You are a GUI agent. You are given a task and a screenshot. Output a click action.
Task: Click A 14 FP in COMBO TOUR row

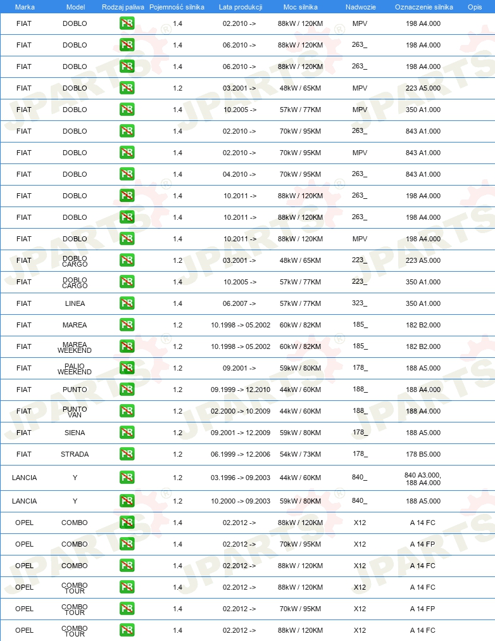point(423,609)
